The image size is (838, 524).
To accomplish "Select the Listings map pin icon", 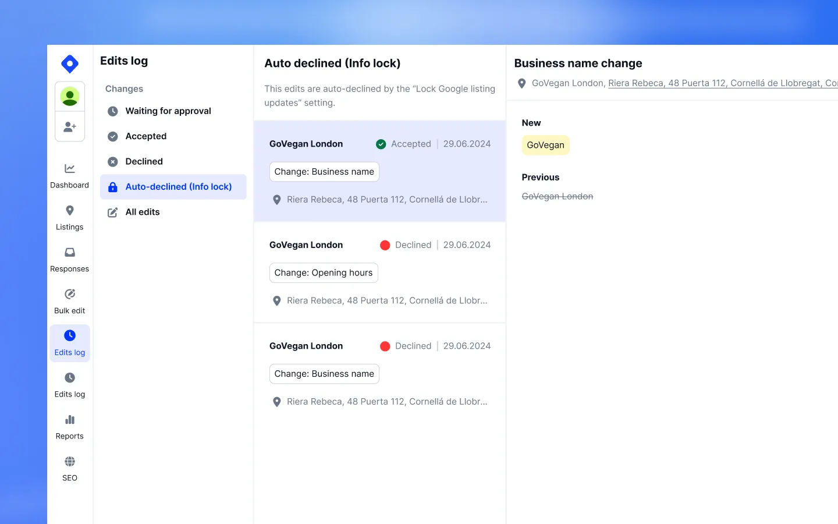I will point(69,211).
